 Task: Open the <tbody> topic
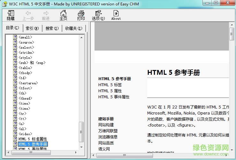25,73
